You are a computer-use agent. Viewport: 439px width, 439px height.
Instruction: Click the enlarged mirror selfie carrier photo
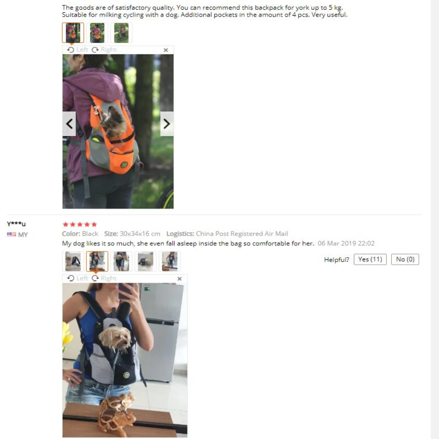(x=125, y=360)
